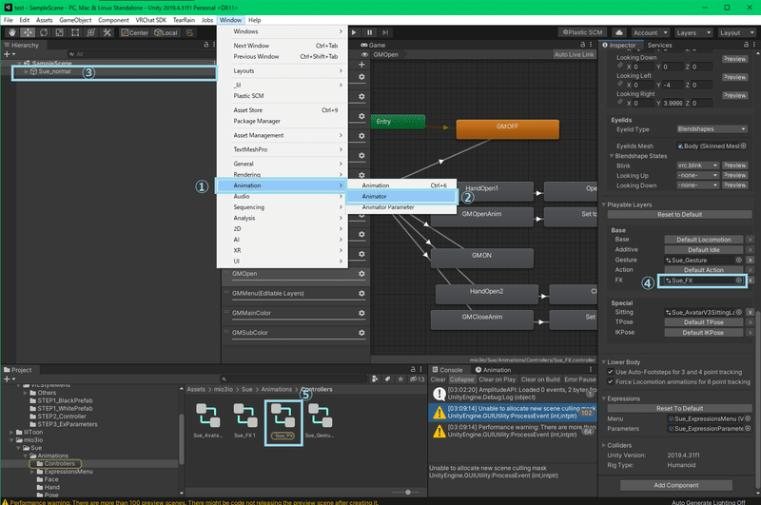The width and height of the screenshot is (761, 505).
Task: Click Expressions Reset To Default button
Action: [679, 408]
